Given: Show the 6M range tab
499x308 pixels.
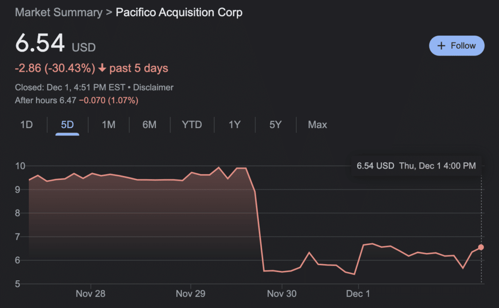Looking at the screenshot, I should click(149, 125).
